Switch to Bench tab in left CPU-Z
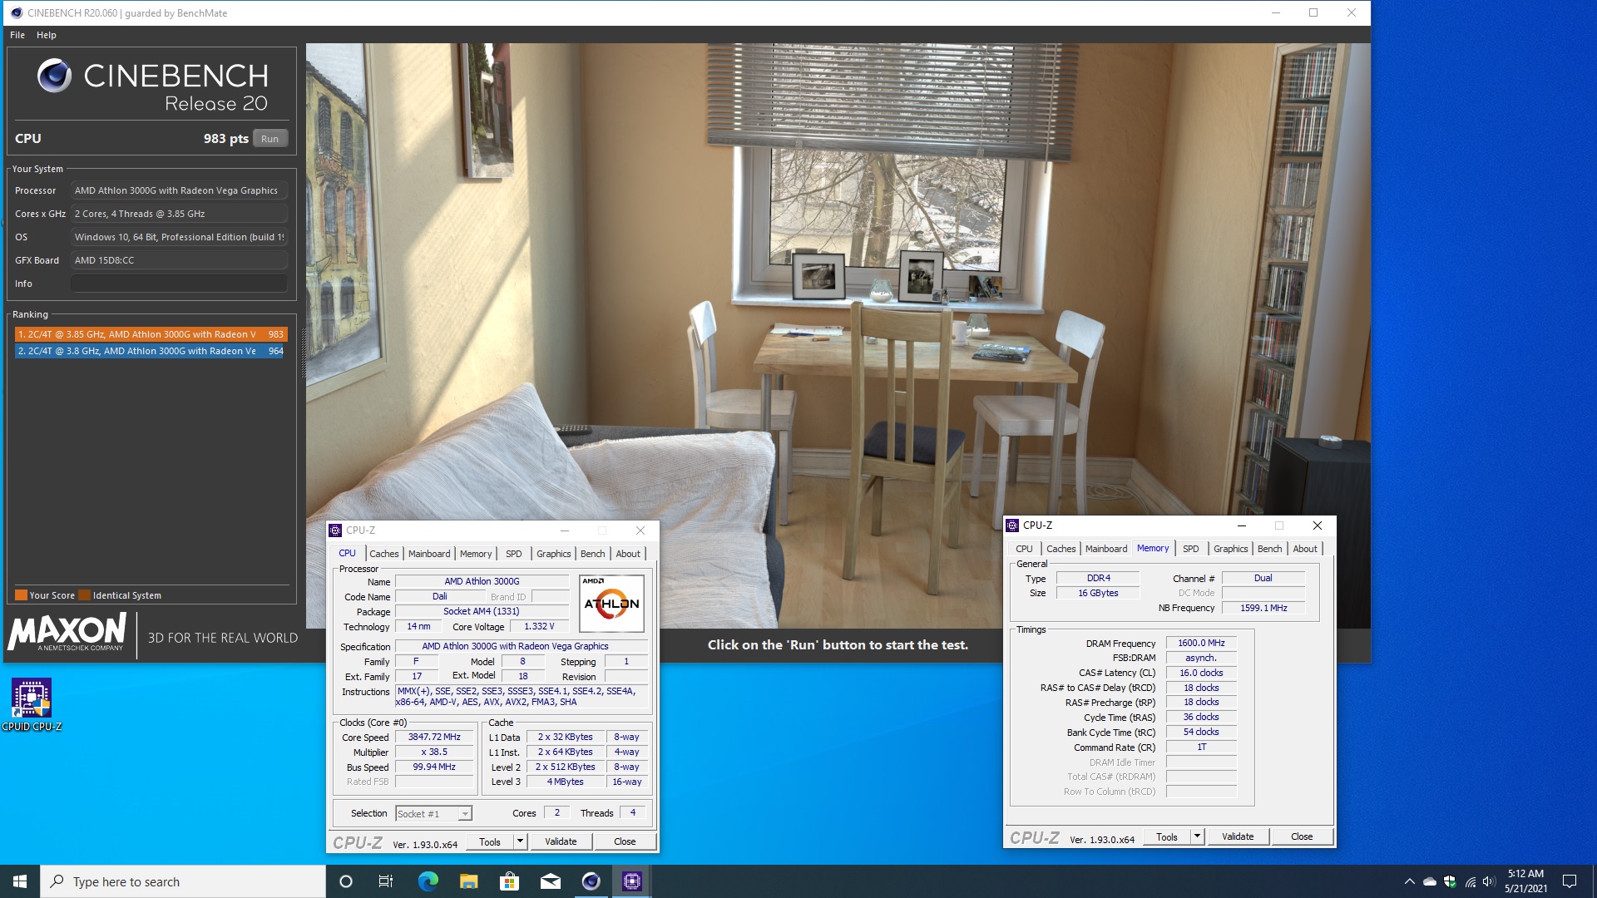The width and height of the screenshot is (1597, 898). click(x=593, y=554)
